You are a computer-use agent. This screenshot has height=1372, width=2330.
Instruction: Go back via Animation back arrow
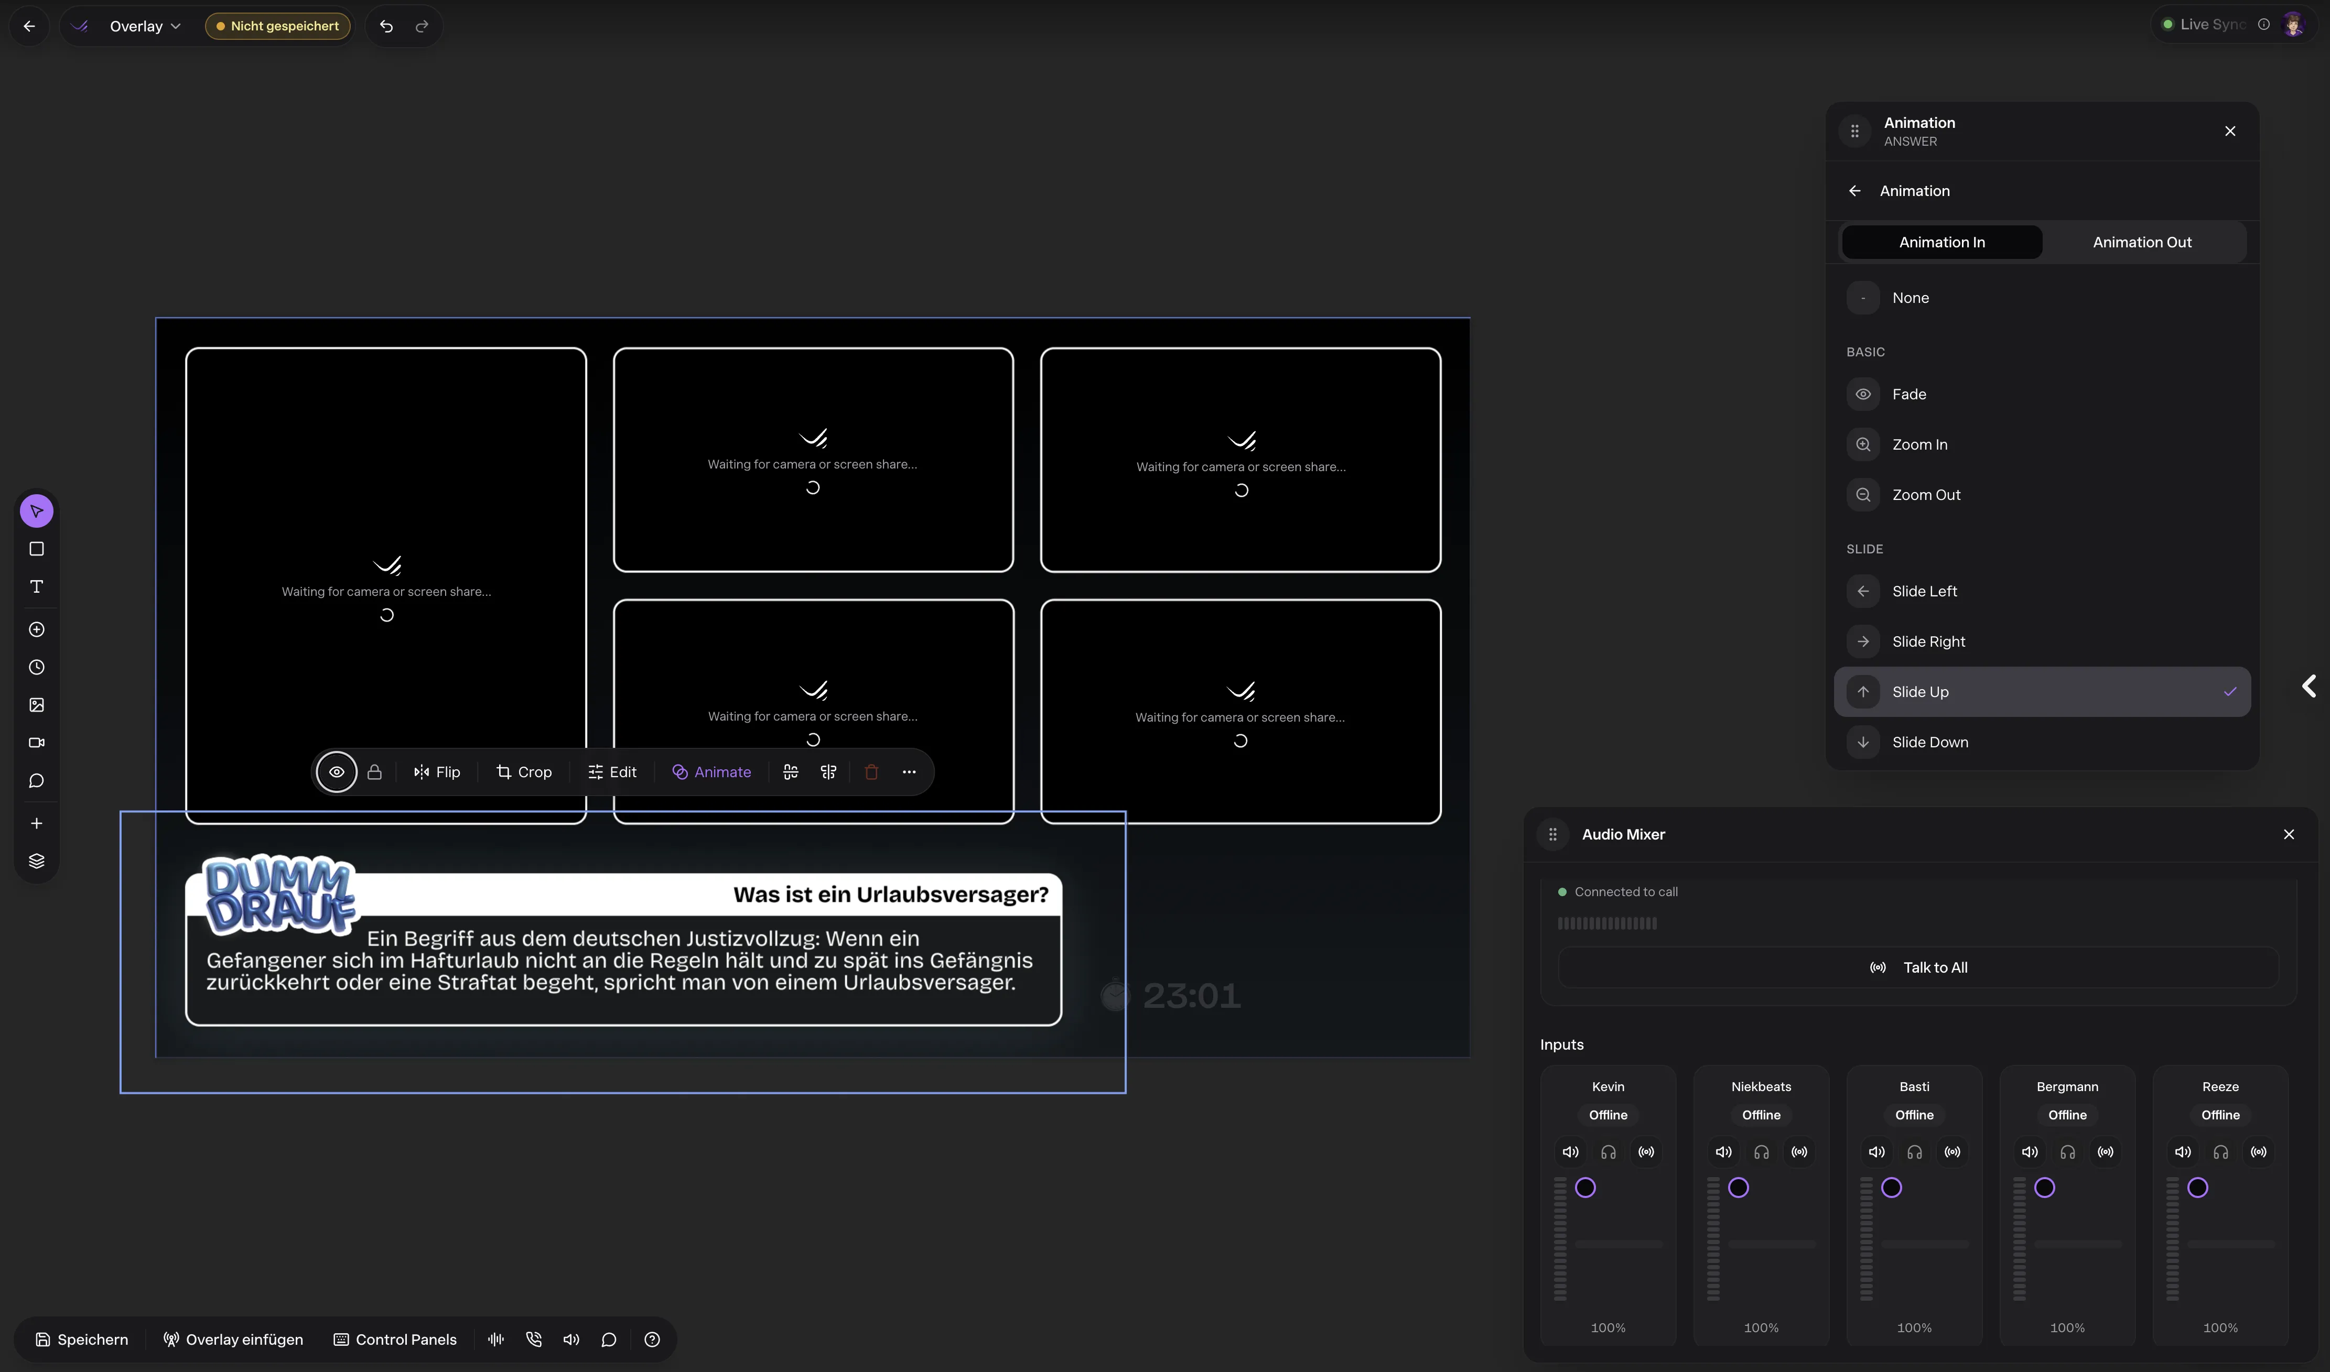point(1854,191)
